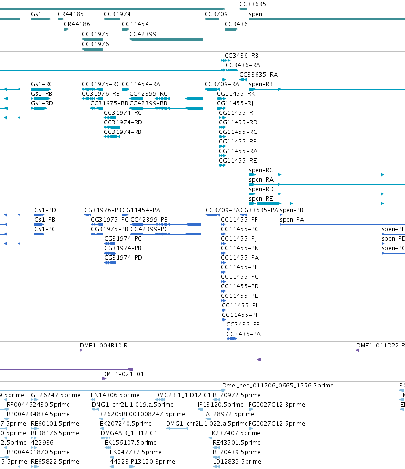This screenshot has width=405, height=469.
Task: Select the CG11455-RD transcript label
Action: 238,122
